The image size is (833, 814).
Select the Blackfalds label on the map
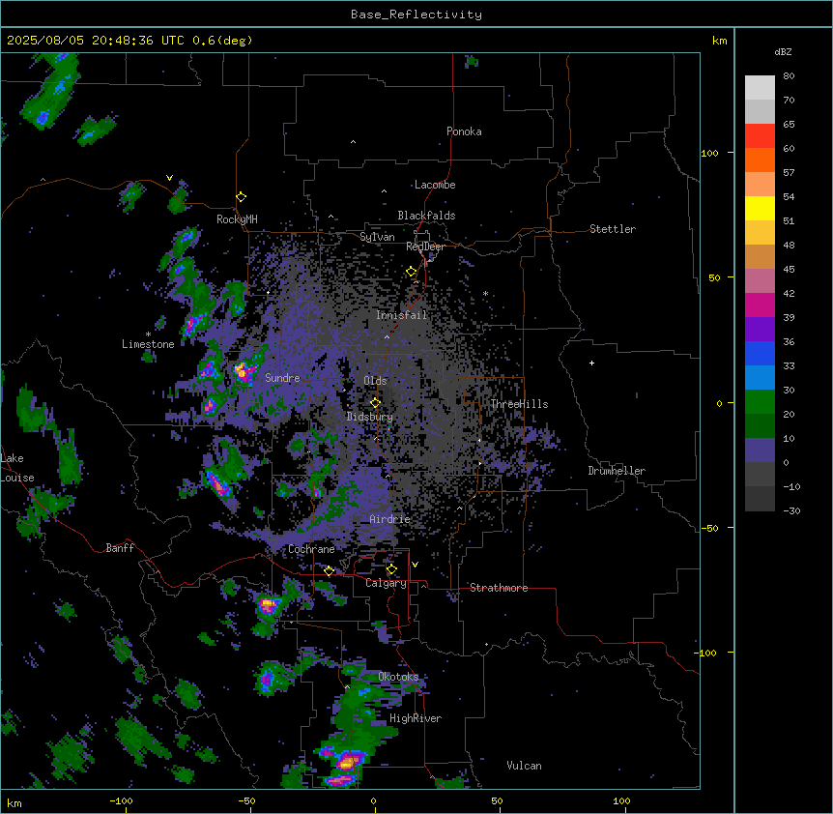pyautogui.click(x=426, y=216)
